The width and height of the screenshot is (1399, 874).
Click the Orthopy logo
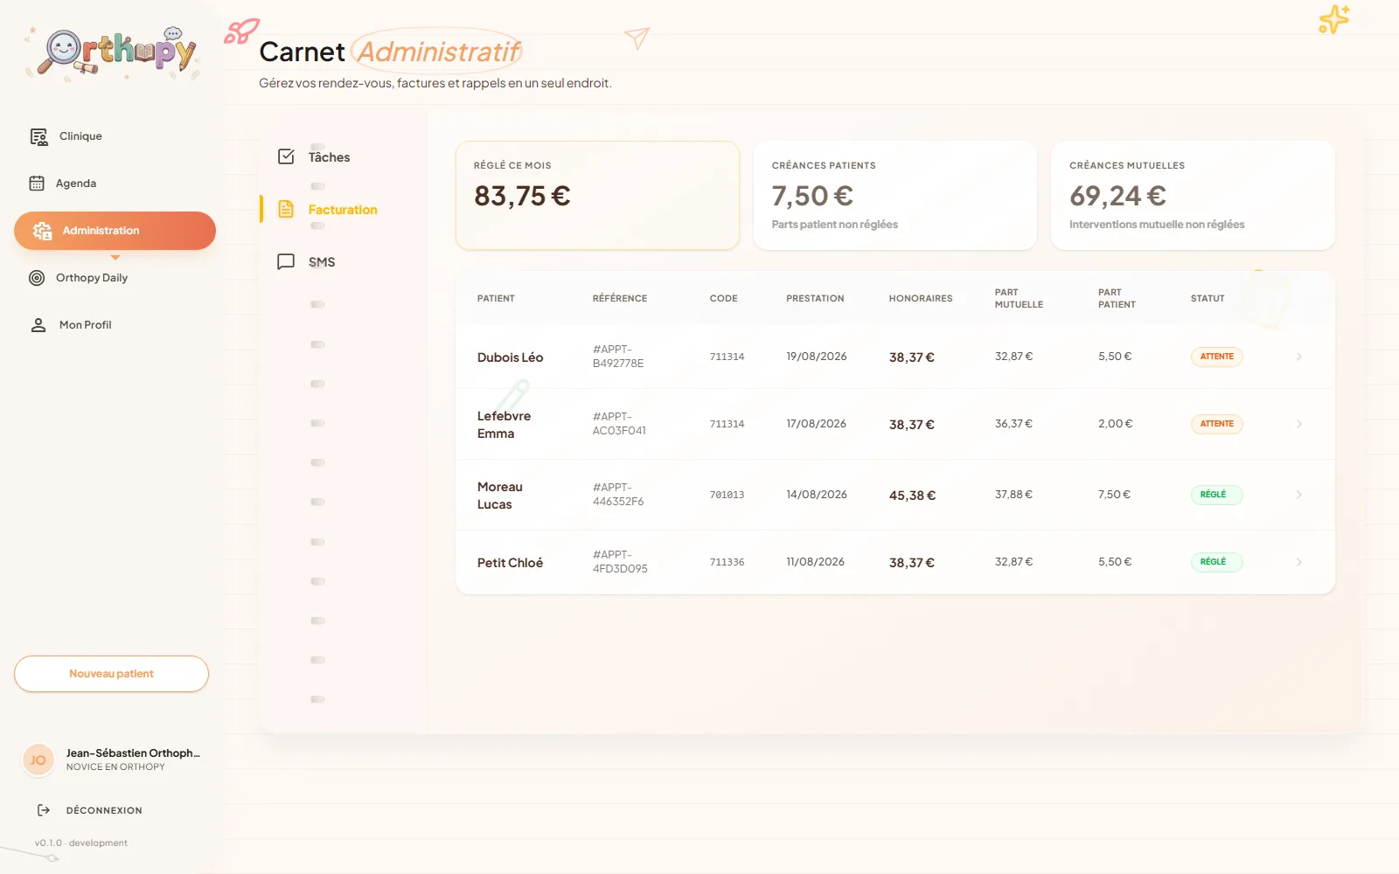coord(112,54)
